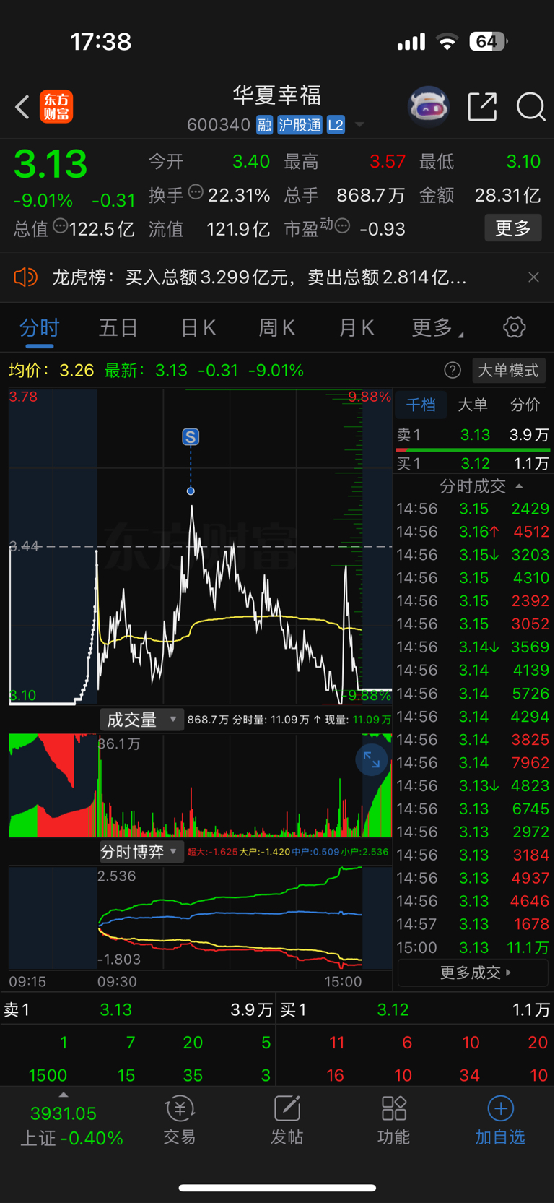Select the 千档 tab
The height and width of the screenshot is (1203, 555).
click(x=421, y=405)
